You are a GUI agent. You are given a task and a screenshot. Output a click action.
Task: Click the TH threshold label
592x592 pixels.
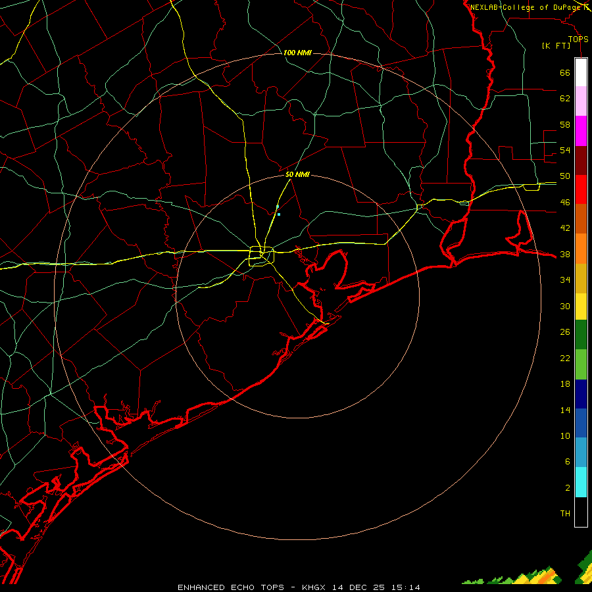click(565, 514)
